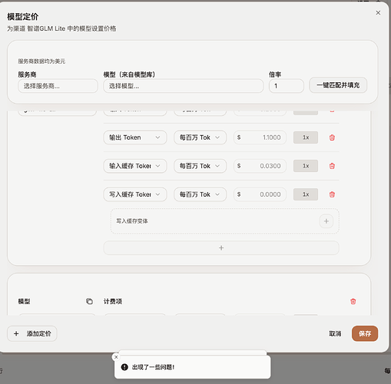Delete the 输出 Token pricing row
Image resolution: width=391 pixels, height=384 pixels.
[332, 137]
